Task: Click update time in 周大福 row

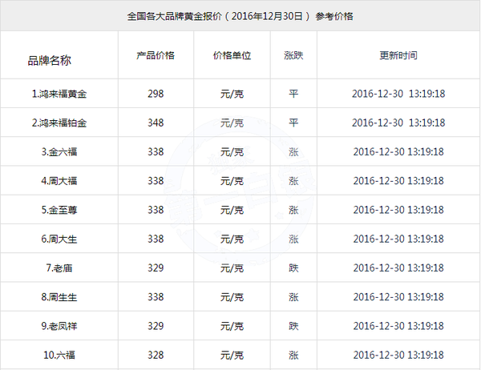Action: [398, 180]
